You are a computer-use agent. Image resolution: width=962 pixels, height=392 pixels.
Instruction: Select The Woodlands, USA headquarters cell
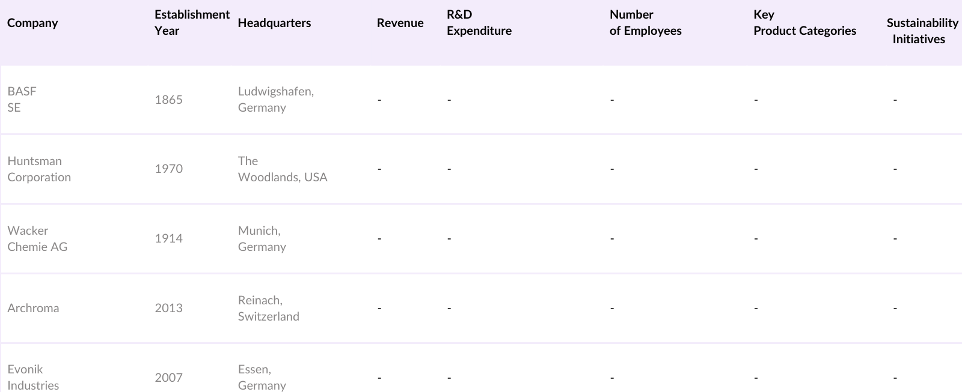(x=282, y=169)
